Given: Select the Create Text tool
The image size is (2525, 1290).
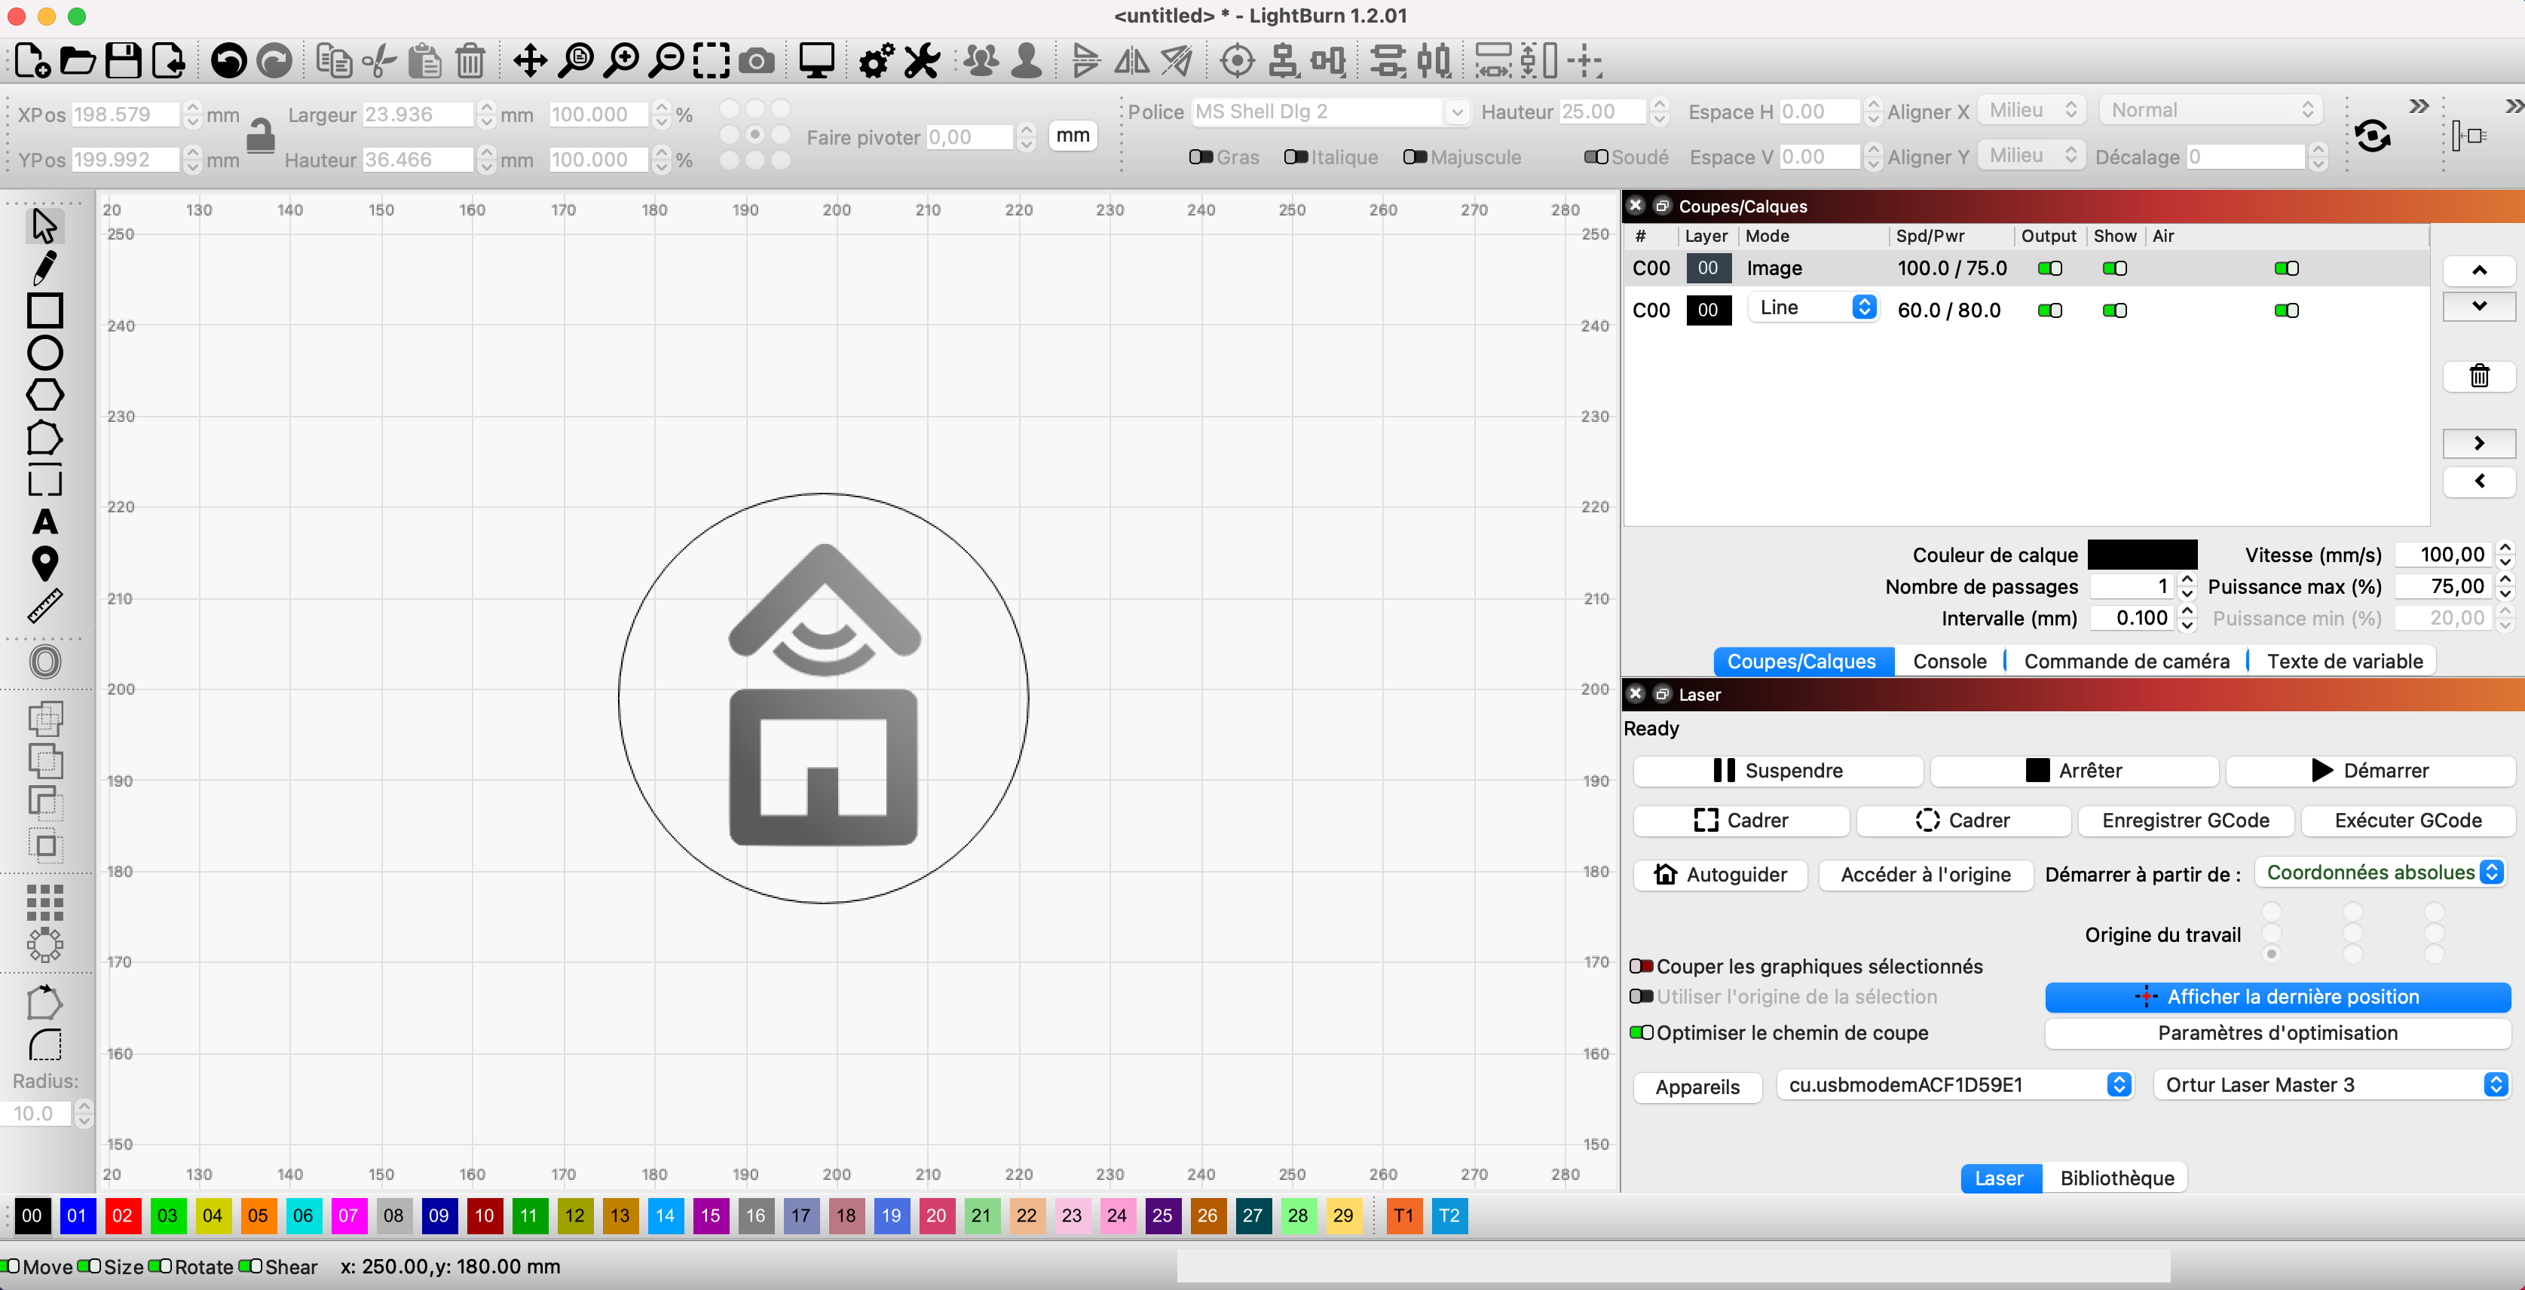Looking at the screenshot, I should 44,521.
